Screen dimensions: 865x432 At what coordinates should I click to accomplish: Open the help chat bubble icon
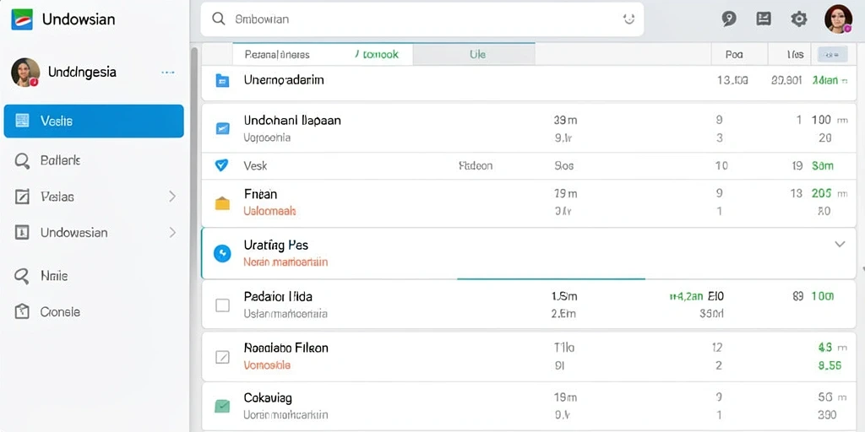pos(729,19)
